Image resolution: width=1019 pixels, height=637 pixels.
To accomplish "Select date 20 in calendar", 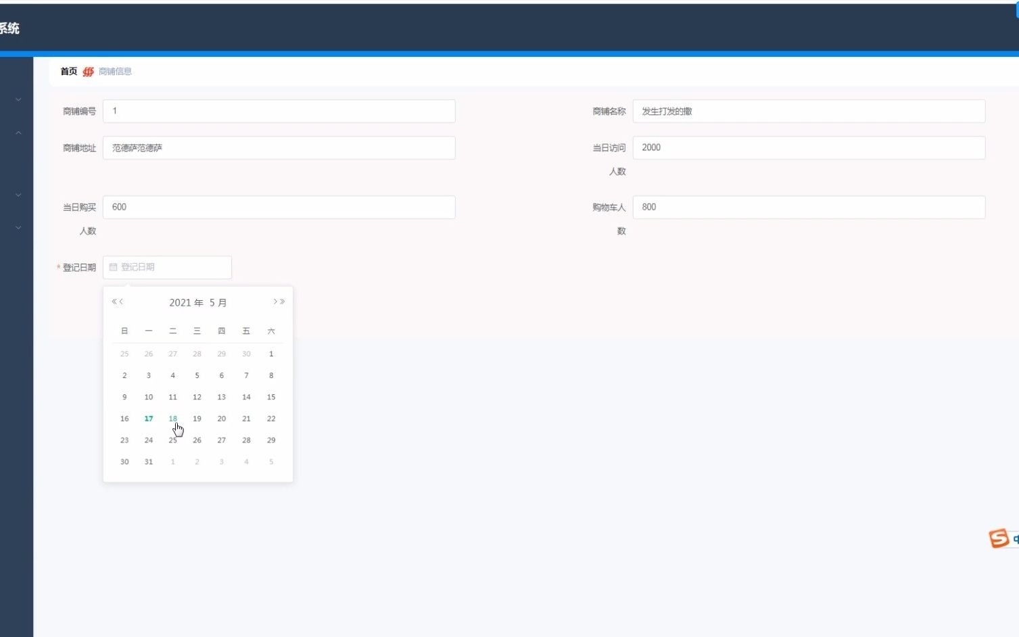I will click(x=221, y=419).
